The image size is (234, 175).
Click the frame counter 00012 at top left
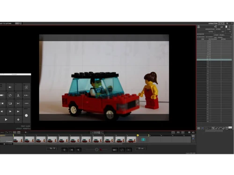tap(18, 23)
